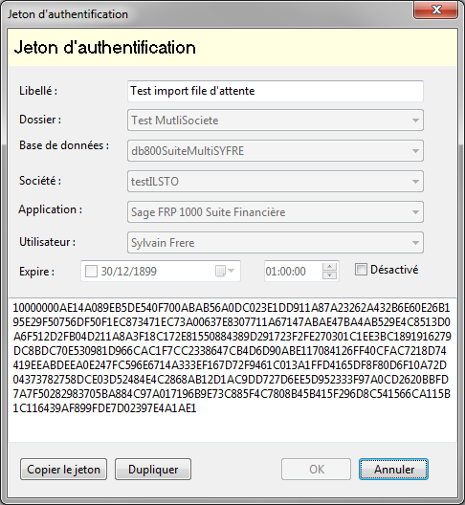Focus the Libellé text field
465x505 pixels.
[x=276, y=91]
